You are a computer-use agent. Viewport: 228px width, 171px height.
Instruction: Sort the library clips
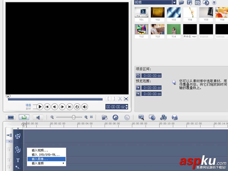[190, 3]
